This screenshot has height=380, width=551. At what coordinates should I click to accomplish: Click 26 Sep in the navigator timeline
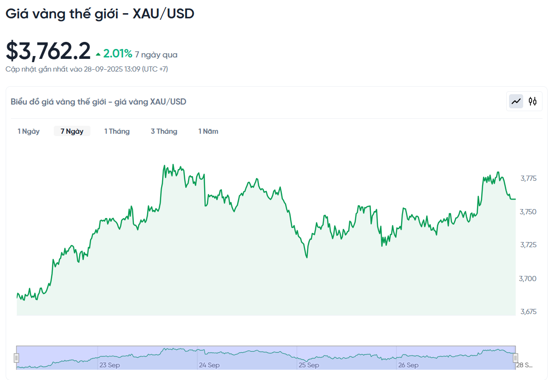[x=408, y=365]
